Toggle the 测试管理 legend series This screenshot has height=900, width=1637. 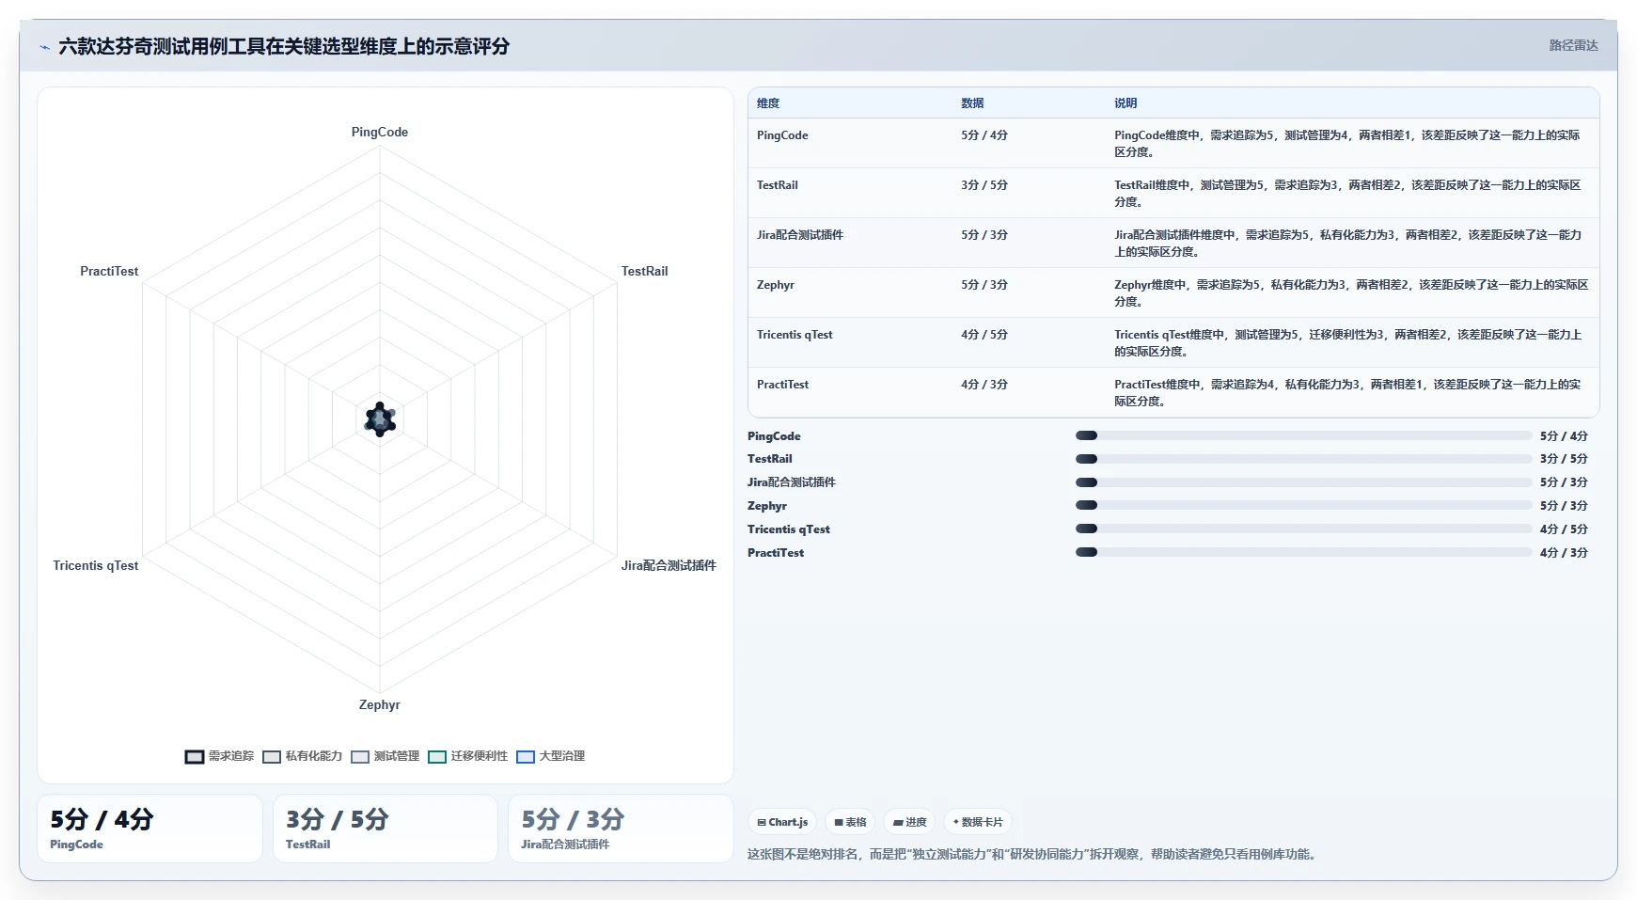pyautogui.click(x=386, y=756)
